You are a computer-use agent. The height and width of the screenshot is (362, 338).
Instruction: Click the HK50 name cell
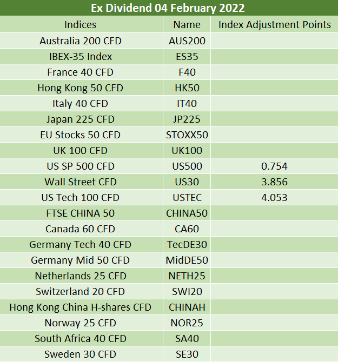click(x=187, y=88)
